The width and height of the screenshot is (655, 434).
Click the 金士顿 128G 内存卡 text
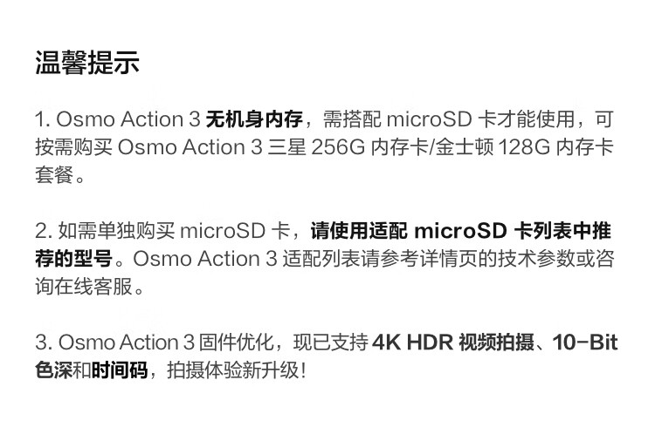click(525, 147)
